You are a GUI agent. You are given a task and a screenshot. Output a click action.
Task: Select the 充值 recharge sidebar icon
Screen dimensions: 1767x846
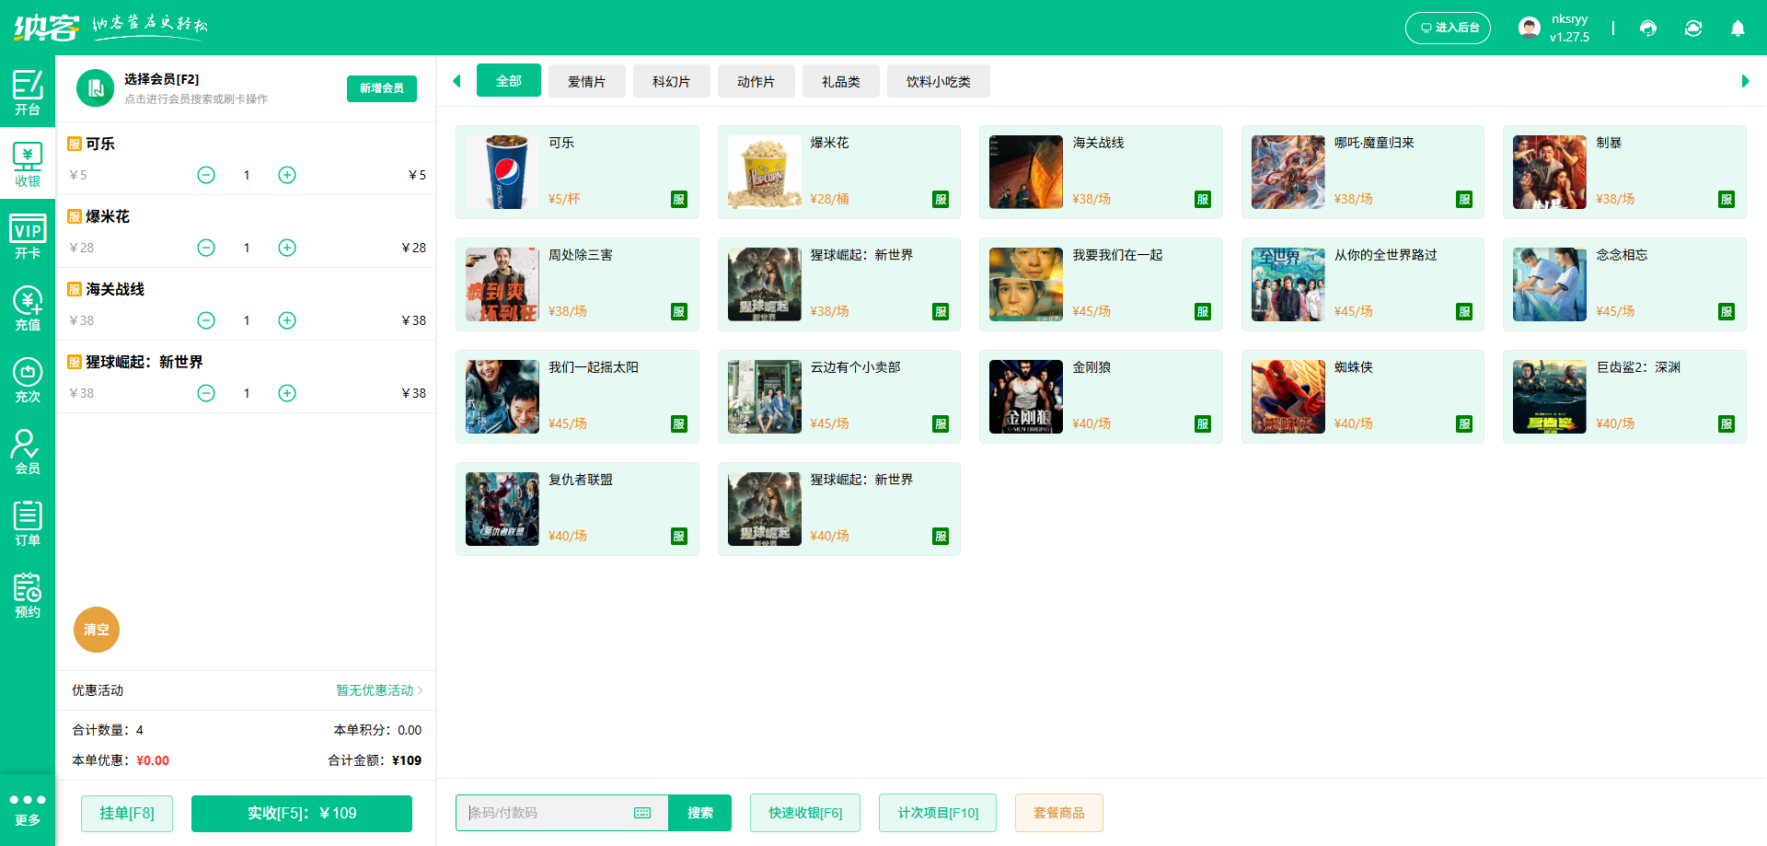point(28,308)
